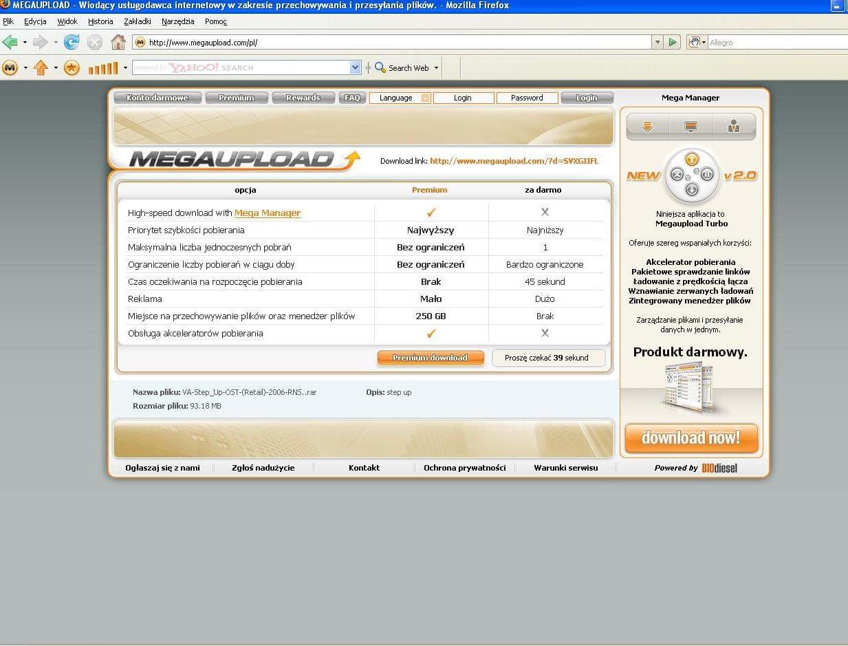Click the green Go arrow beside address bar
The width and height of the screenshot is (848, 646).
tap(673, 43)
